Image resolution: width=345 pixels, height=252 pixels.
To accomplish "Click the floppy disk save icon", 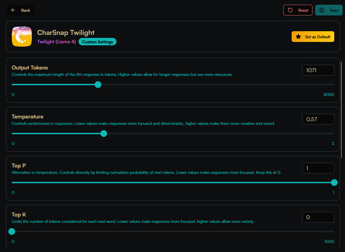I will click(x=322, y=10).
